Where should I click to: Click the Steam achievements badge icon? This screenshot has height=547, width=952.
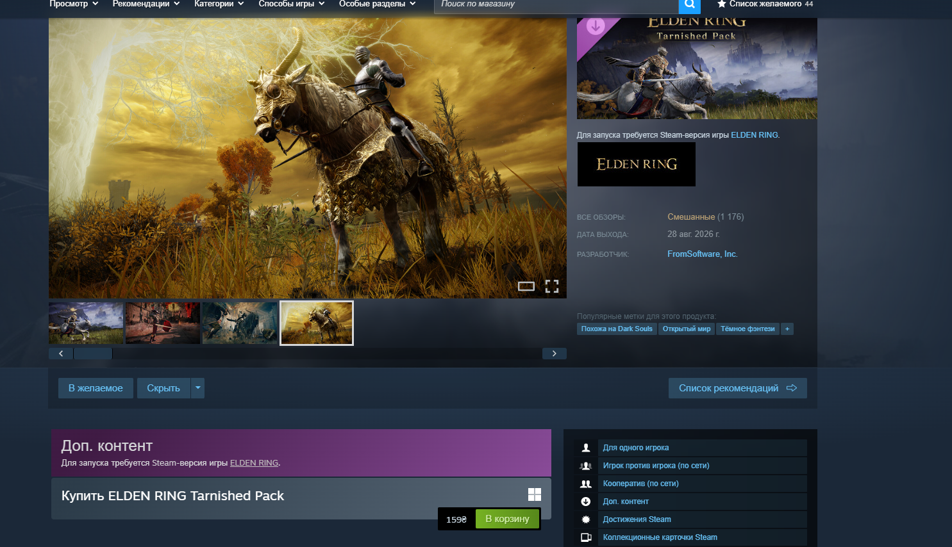[x=586, y=519]
